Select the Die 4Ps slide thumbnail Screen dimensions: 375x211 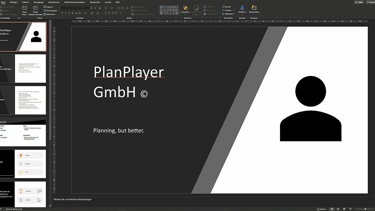pos(23,132)
